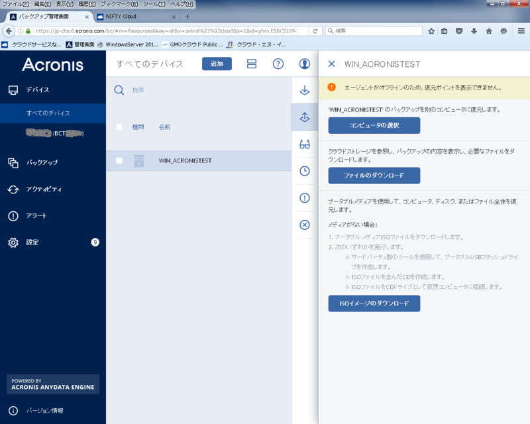Click the delete circled X icon
Viewport: 530px width, 424px height.
coord(305,225)
